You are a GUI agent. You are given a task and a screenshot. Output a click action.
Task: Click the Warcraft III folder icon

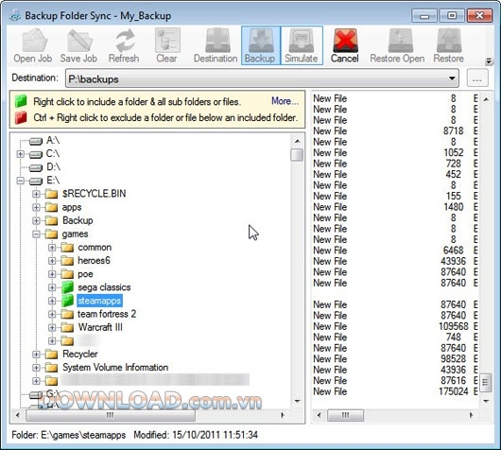click(67, 328)
